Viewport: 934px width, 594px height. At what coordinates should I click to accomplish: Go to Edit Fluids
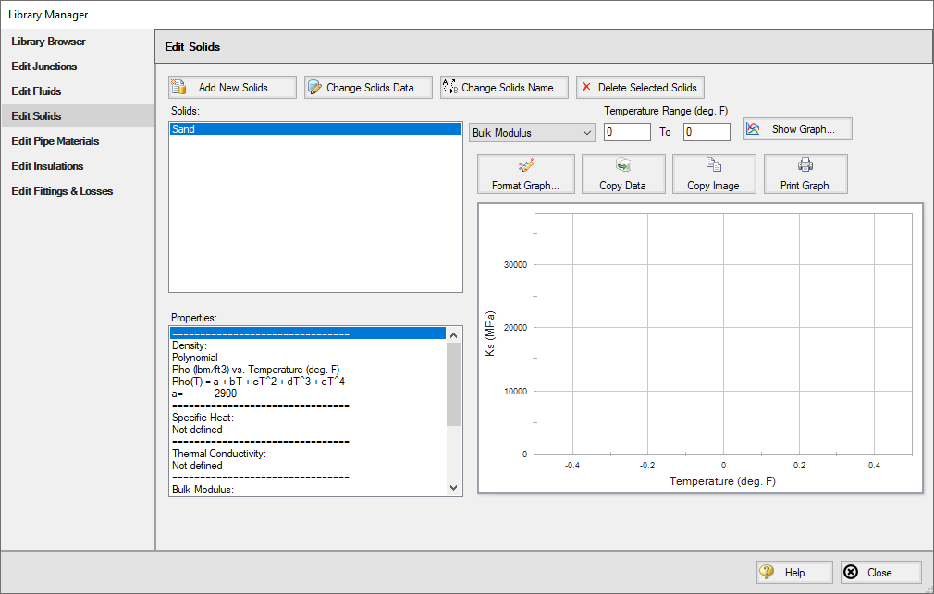coord(36,91)
